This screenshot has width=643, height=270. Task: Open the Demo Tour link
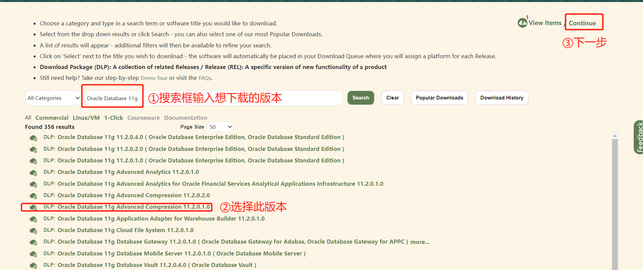154,78
